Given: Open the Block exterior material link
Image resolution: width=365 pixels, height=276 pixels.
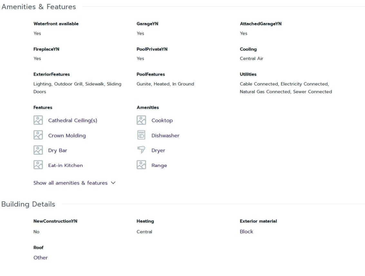Looking at the screenshot, I should point(246,232).
